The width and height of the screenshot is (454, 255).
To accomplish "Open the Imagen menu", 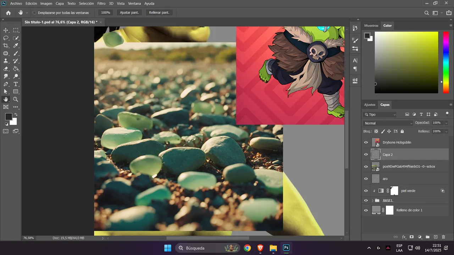I will pos(46,3).
